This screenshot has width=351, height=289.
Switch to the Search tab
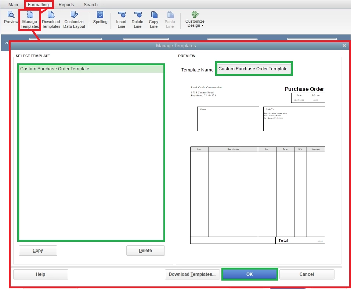pyautogui.click(x=90, y=4)
